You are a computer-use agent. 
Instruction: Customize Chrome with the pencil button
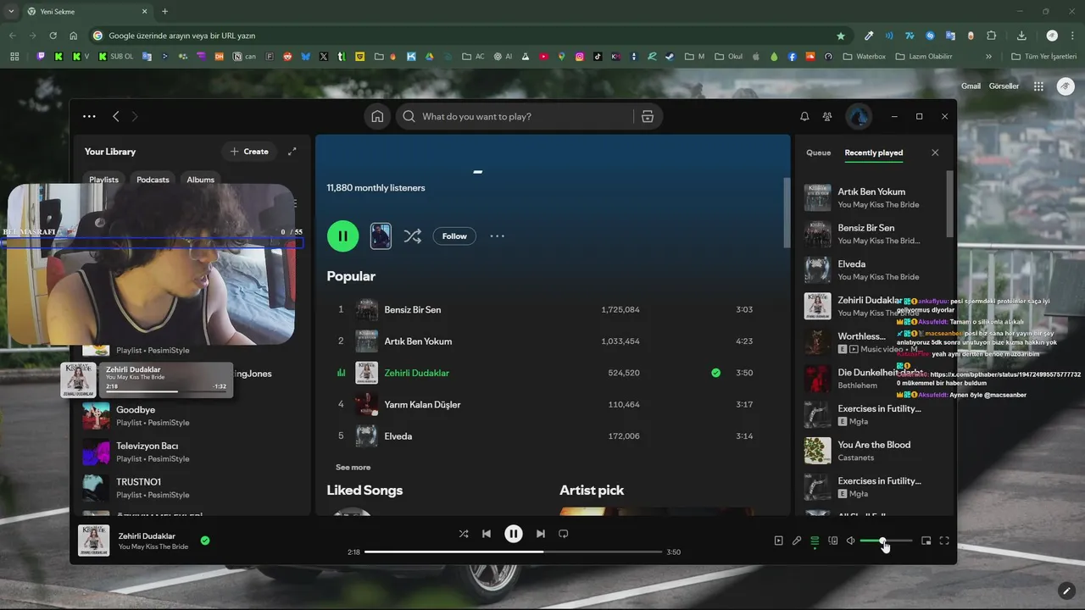point(1066,591)
